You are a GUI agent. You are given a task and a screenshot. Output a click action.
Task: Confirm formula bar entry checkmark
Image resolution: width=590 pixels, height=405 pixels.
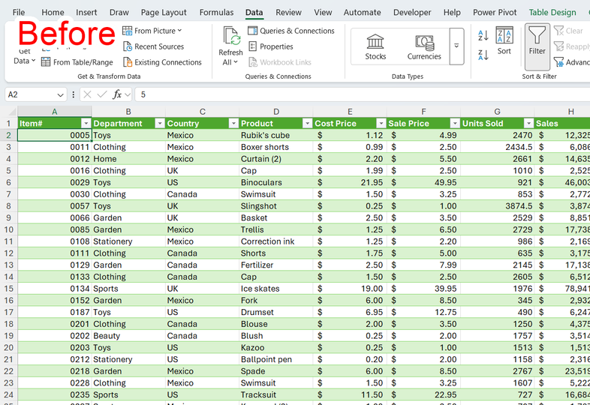(x=101, y=94)
